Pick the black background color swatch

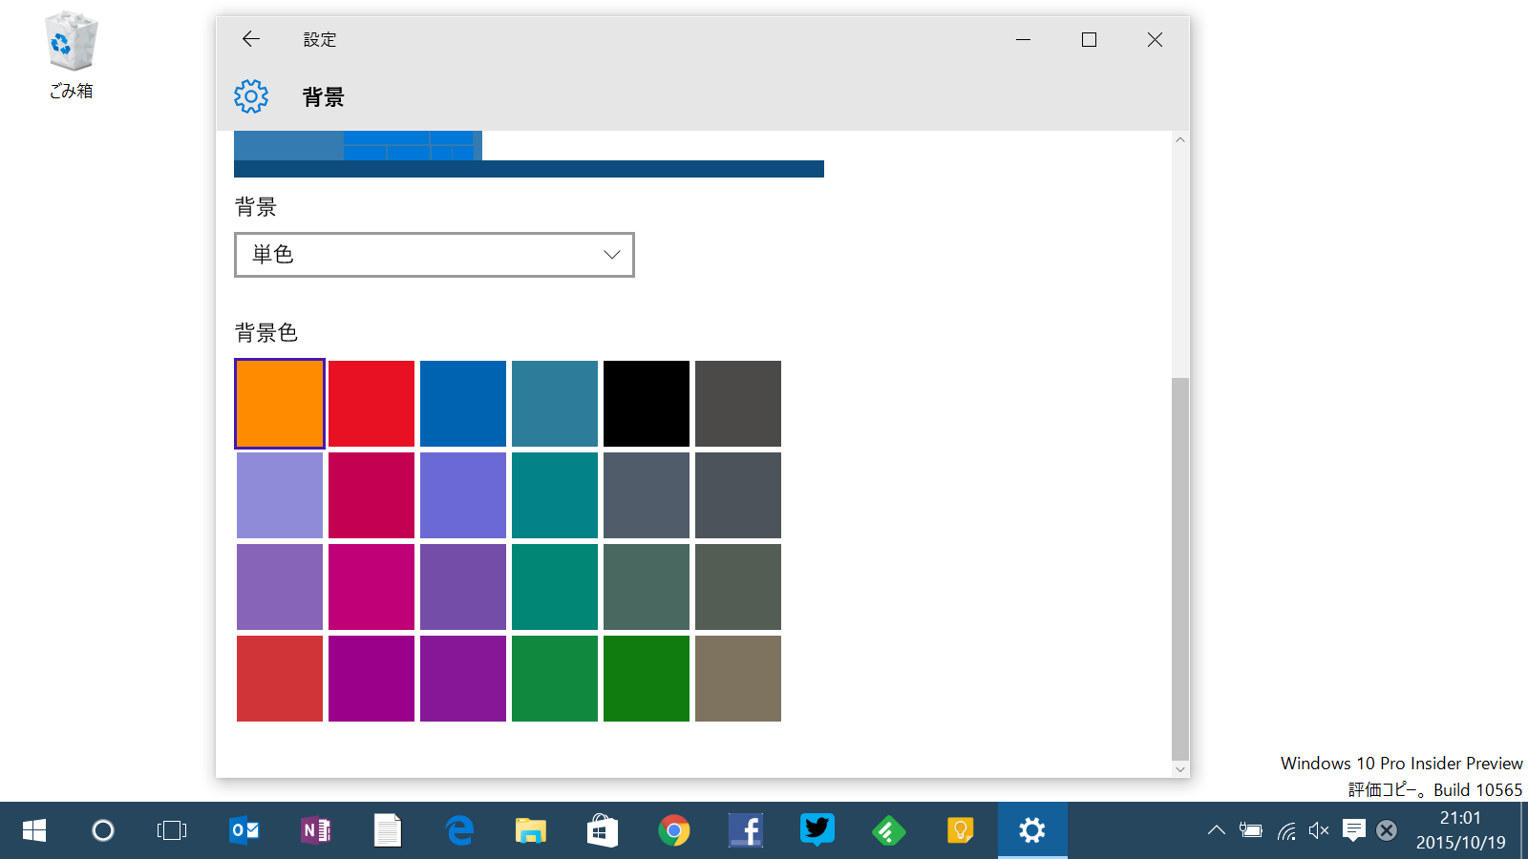pyautogui.click(x=647, y=404)
